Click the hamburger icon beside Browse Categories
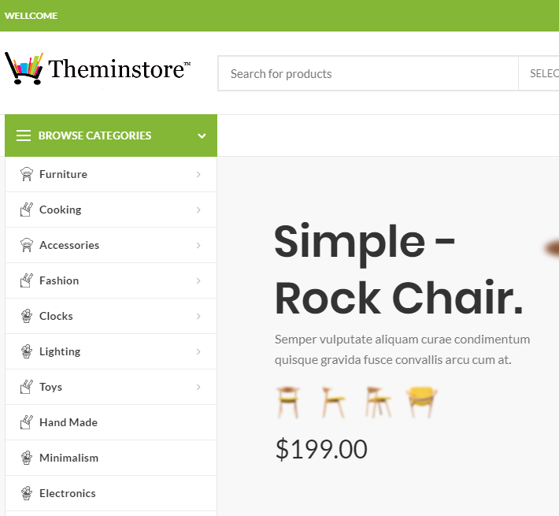This screenshot has height=516, width=559. coord(24,135)
